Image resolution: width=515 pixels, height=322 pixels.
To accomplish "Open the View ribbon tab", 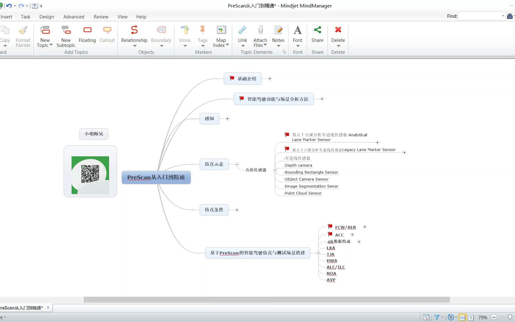I will pyautogui.click(x=122, y=17).
